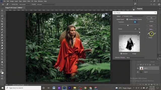The image size is (161, 90).
Task: Choose the Image radio button
Action: (x=131, y=53)
